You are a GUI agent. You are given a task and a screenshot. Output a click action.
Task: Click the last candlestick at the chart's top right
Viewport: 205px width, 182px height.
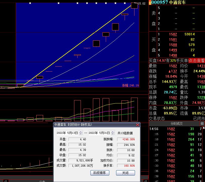tap(134, 6)
